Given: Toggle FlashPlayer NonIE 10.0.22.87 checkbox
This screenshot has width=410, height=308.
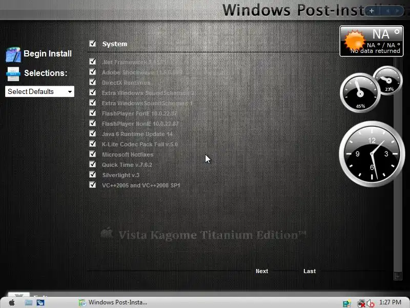Looking at the screenshot, I should 92,123.
